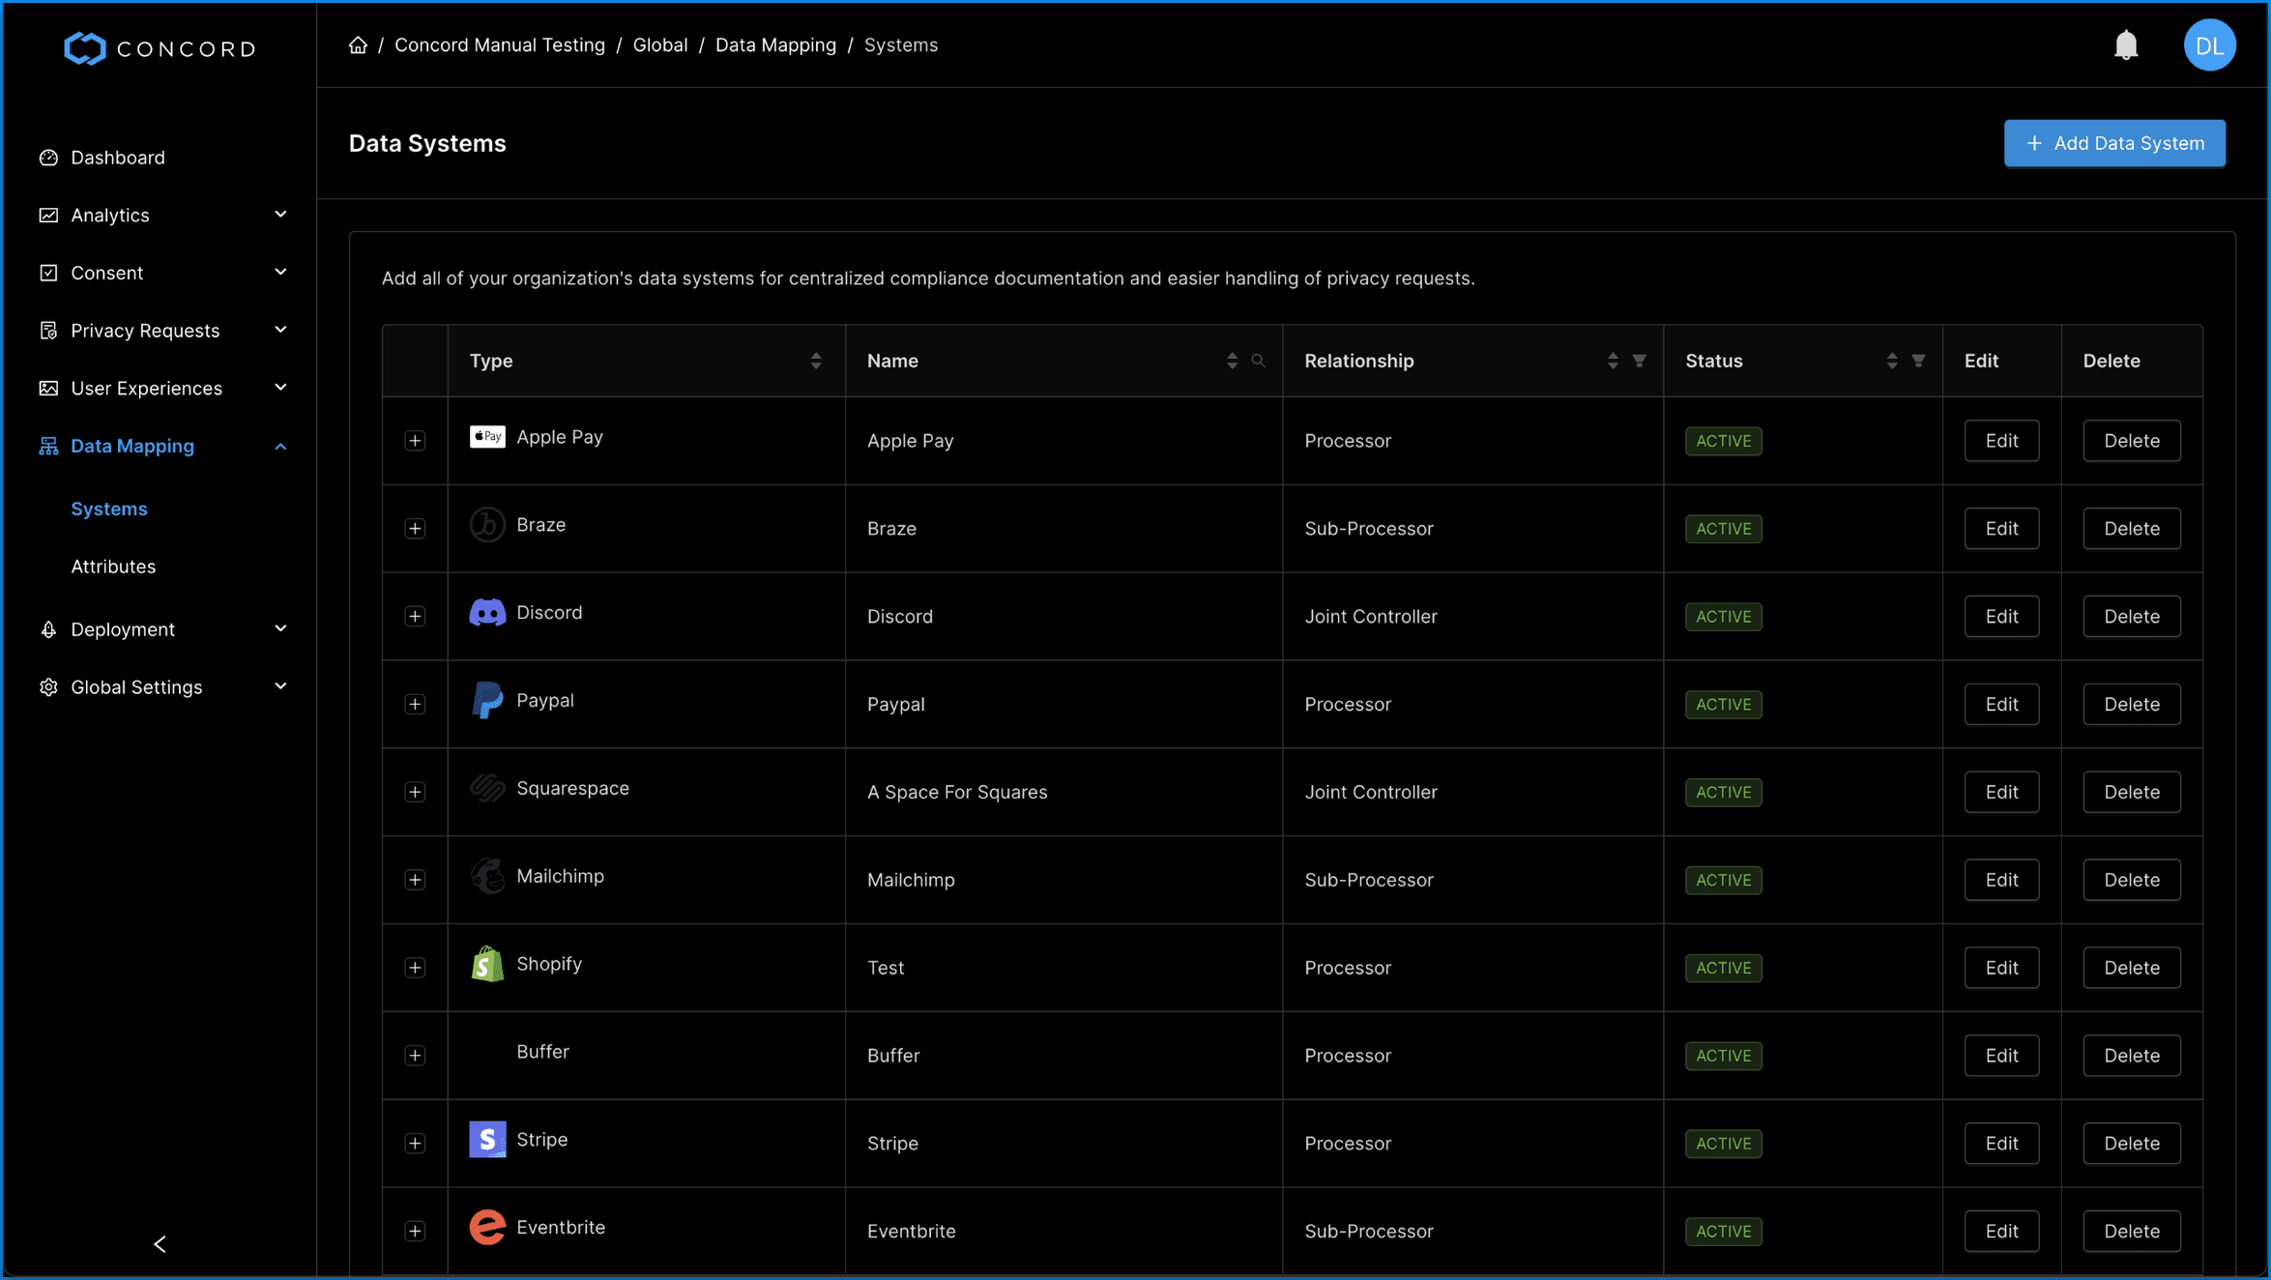Delete the Paypal data system
The height and width of the screenshot is (1280, 2271).
coord(2131,705)
